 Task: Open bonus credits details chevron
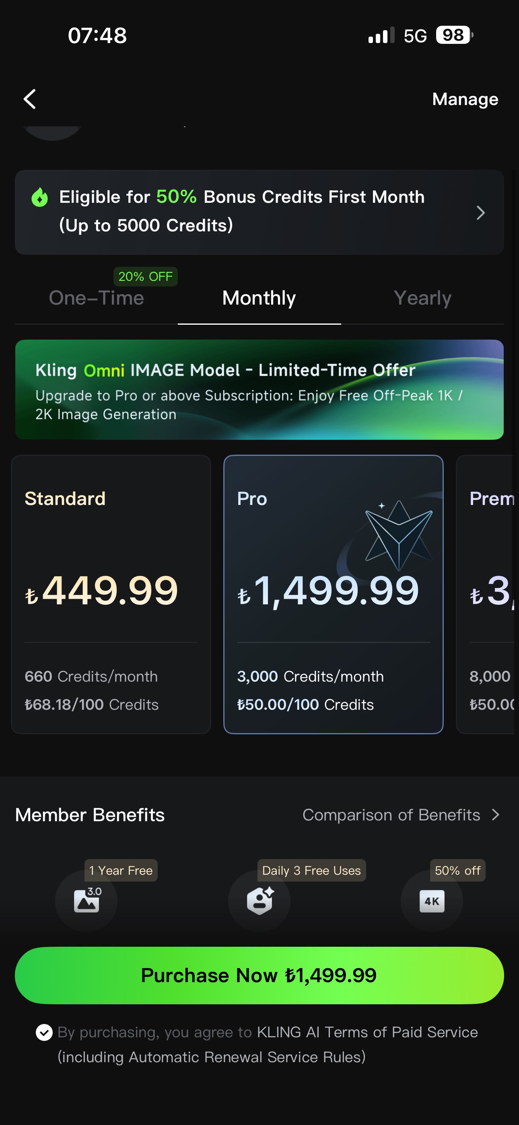pos(480,213)
